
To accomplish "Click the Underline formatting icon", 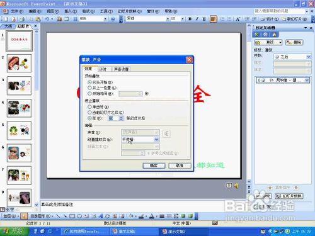I will 204,19.
